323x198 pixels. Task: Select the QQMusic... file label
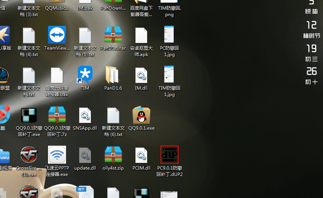(57, 8)
